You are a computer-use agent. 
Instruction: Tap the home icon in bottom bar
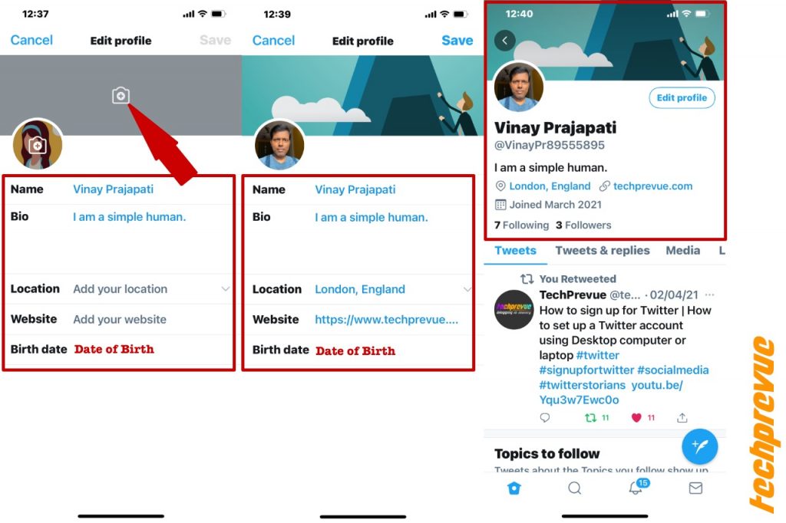click(514, 488)
